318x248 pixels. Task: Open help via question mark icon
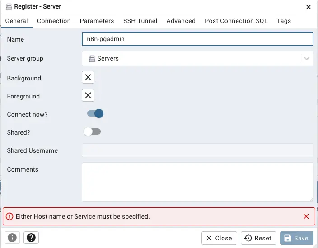[31, 238]
